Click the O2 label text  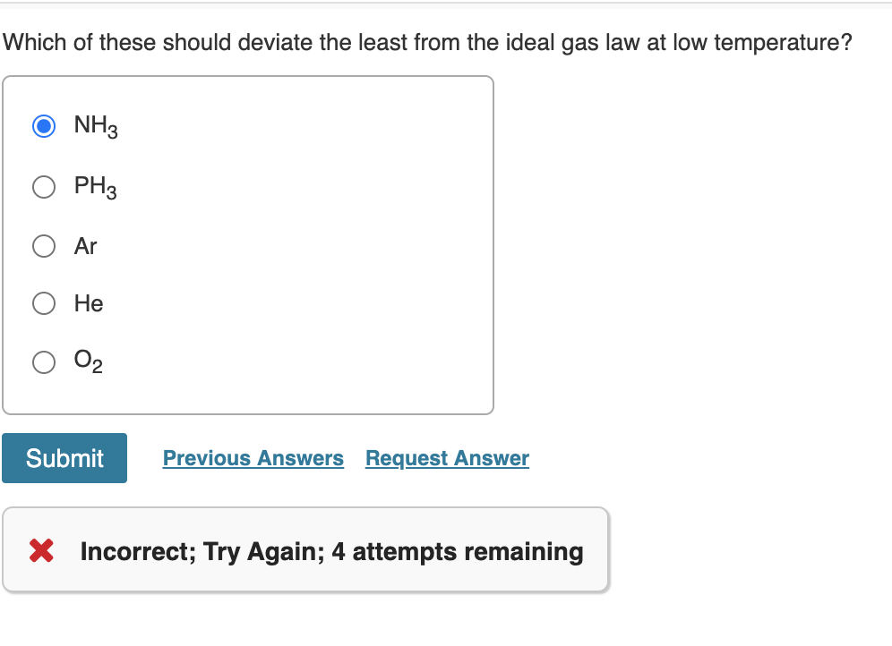[x=86, y=361]
